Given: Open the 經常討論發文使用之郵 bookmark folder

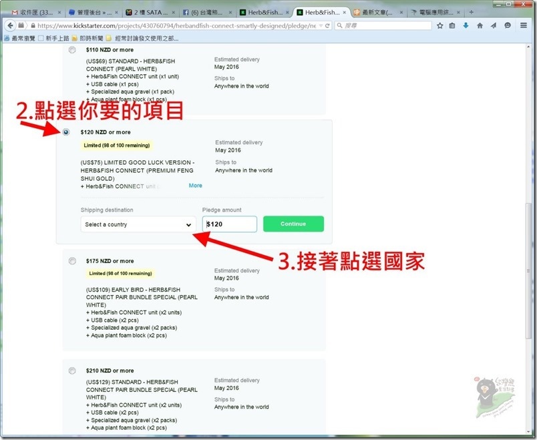Looking at the screenshot, I should pos(142,38).
